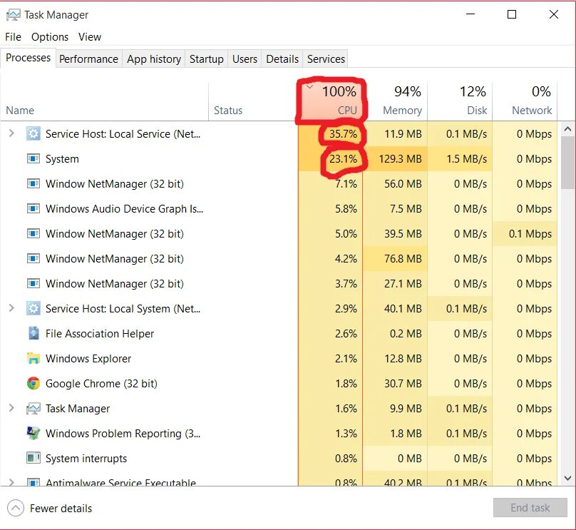Go to the Users tab
The image size is (576, 530).
[245, 59]
